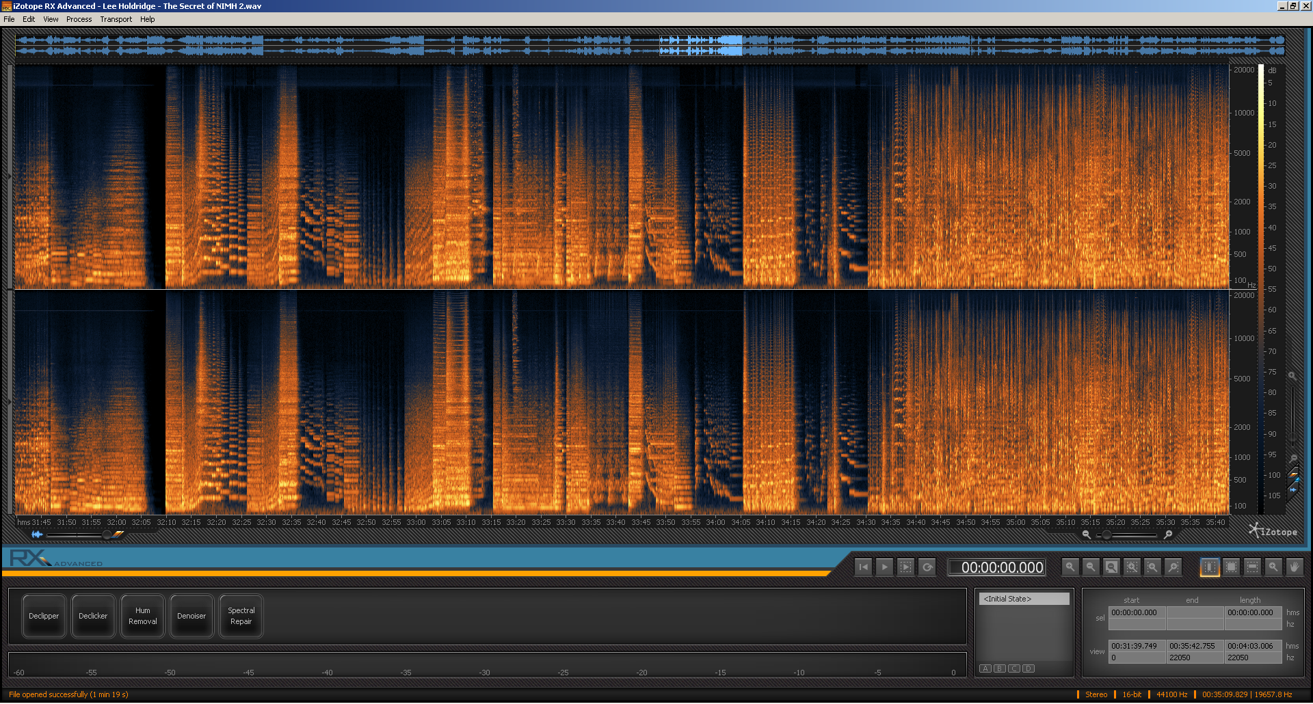
Task: Click the zoom-in magnifier icon
Action: (x=1070, y=567)
